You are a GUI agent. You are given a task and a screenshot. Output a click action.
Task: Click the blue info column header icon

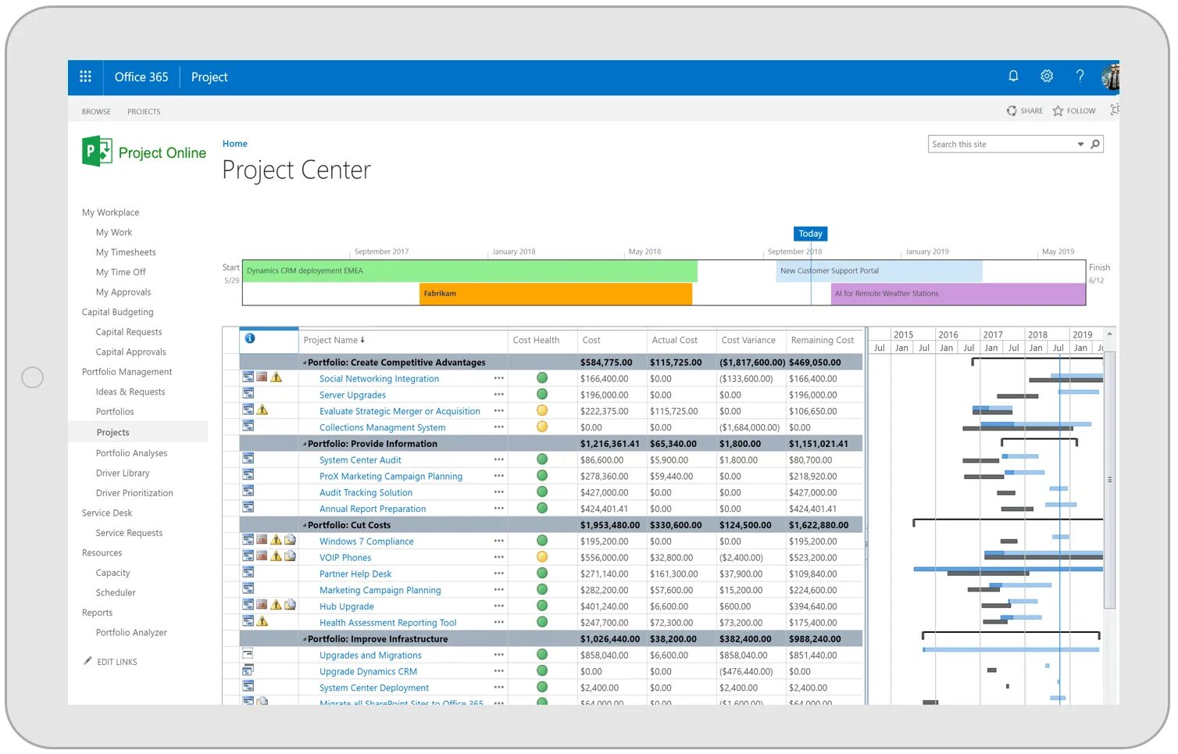250,338
